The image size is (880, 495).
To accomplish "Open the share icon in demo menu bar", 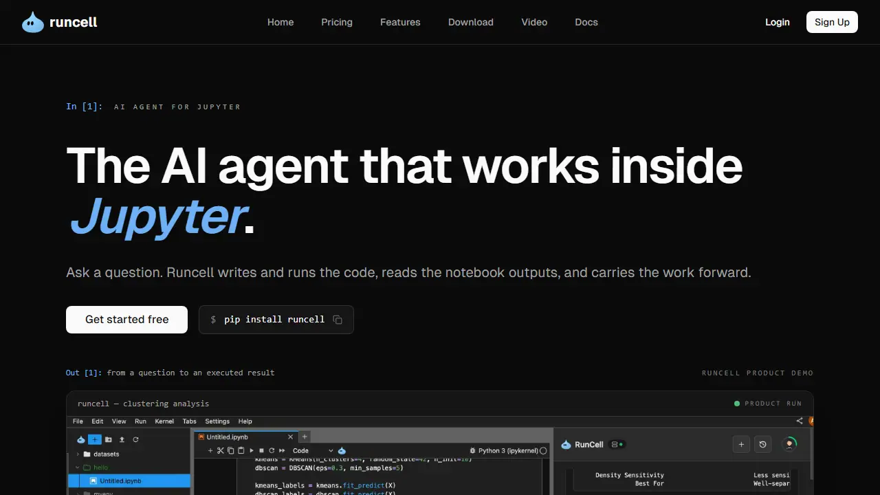I will coord(800,421).
